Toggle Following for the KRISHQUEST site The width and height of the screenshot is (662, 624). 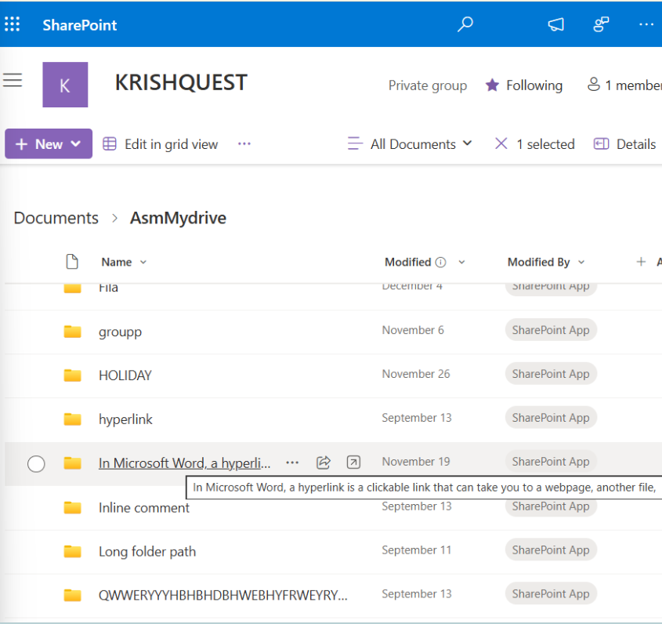click(523, 85)
